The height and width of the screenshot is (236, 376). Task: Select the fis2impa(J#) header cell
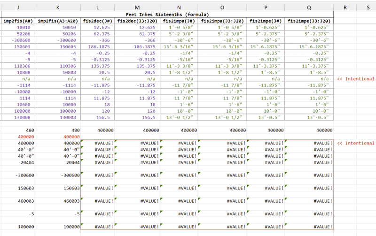(179, 21)
